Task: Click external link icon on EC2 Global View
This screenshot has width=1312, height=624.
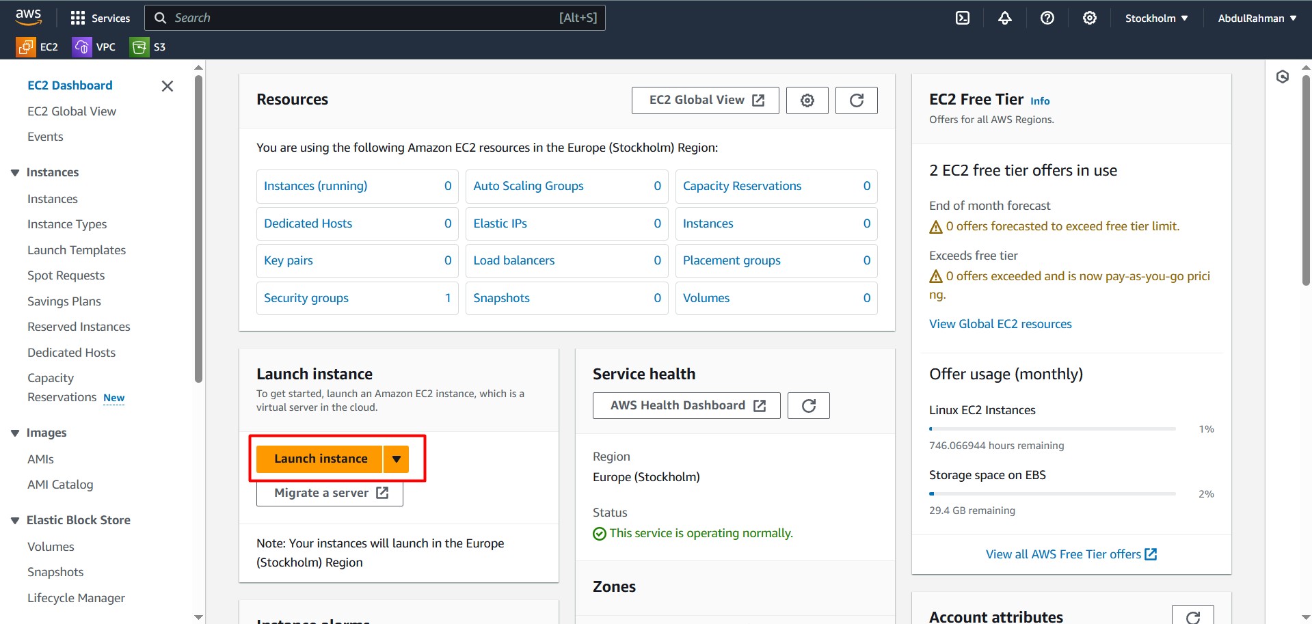Action: click(758, 100)
